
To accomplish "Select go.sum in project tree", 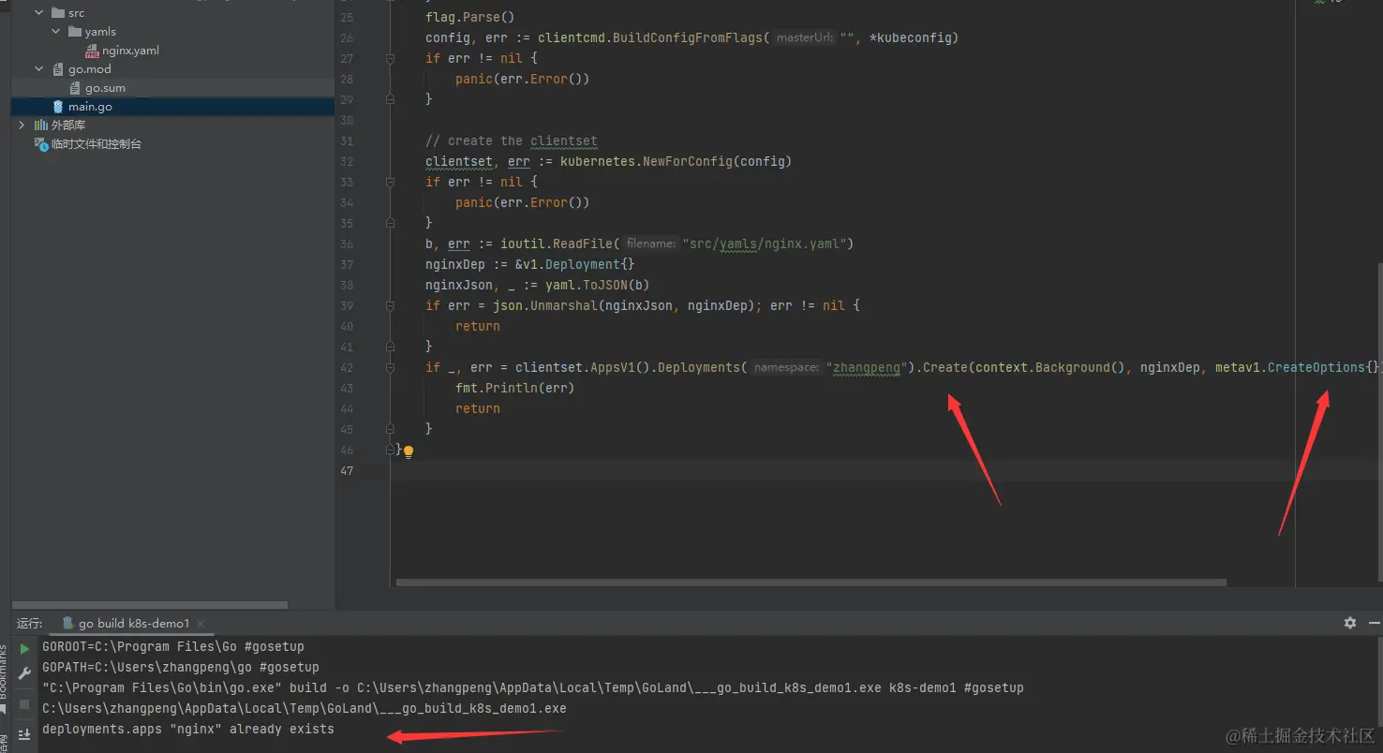I will coord(105,88).
